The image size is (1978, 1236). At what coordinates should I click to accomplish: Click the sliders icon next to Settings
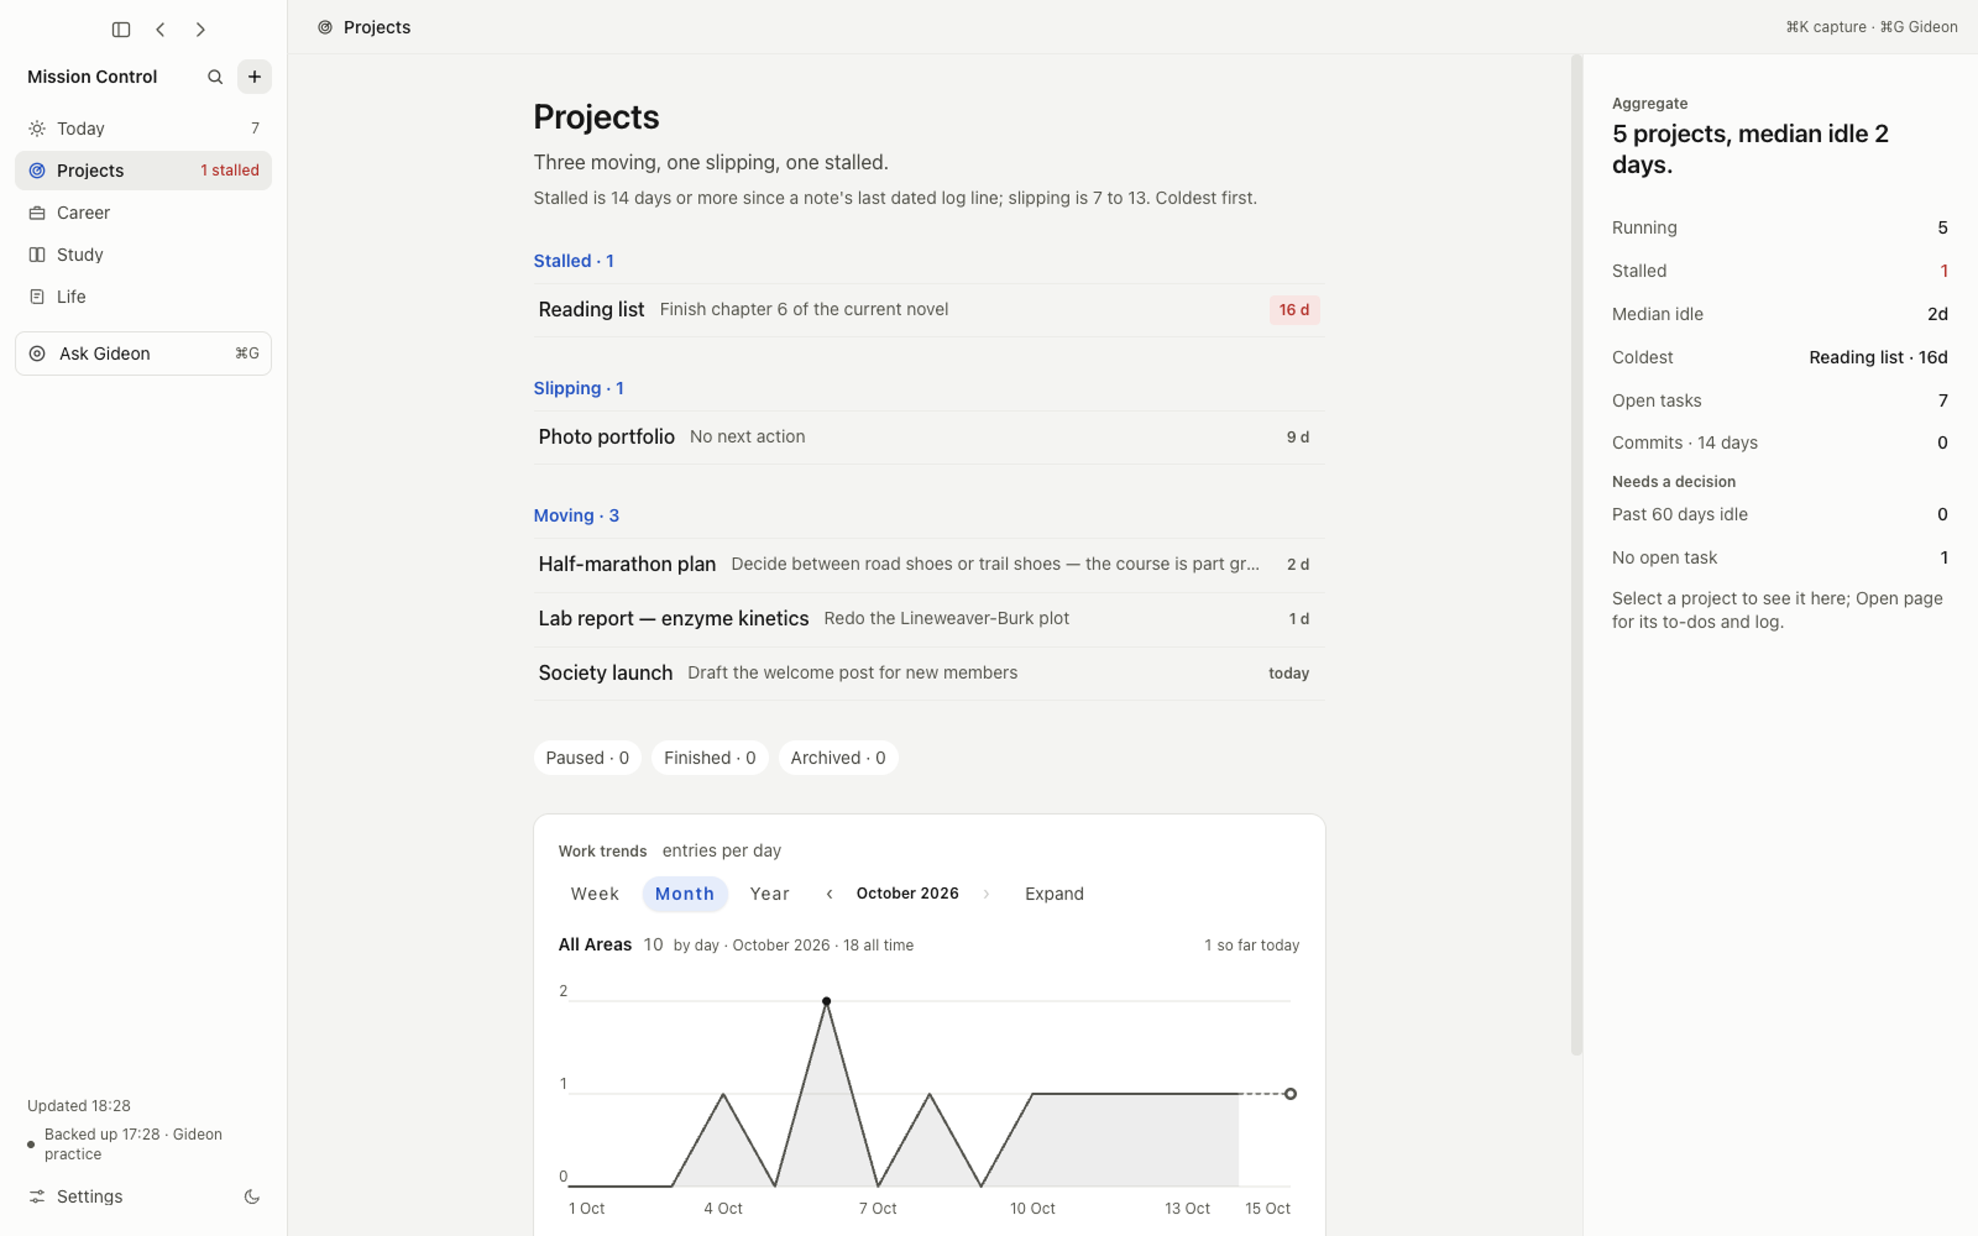tap(37, 1197)
